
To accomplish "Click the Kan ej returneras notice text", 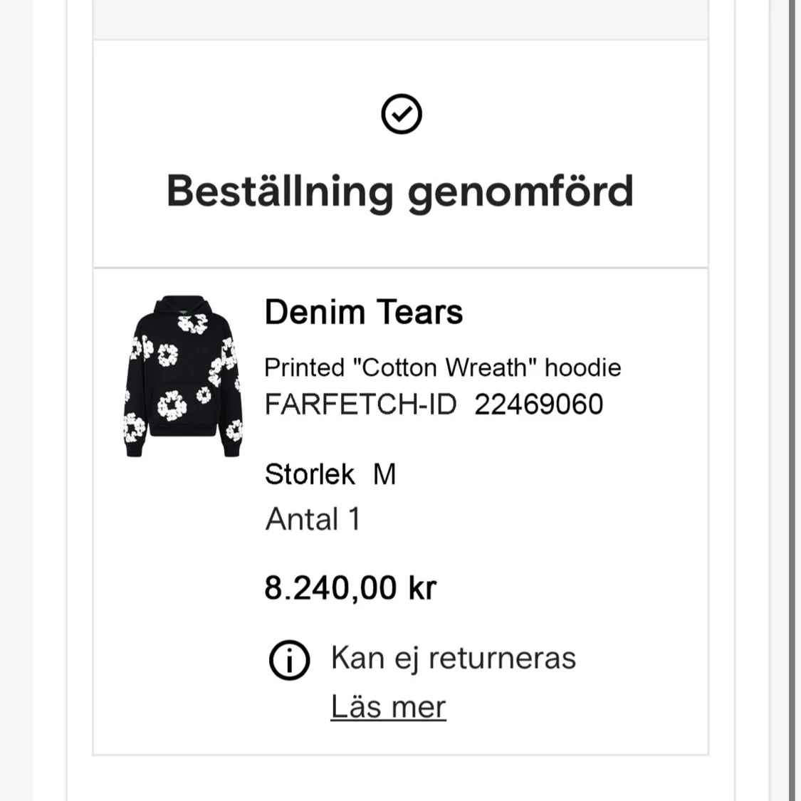I will tap(454, 657).
